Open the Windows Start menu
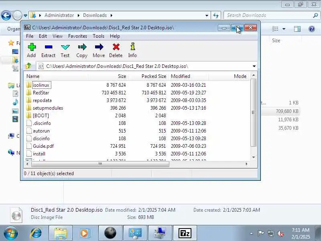The width and height of the screenshot is (321, 241). (x=11, y=233)
